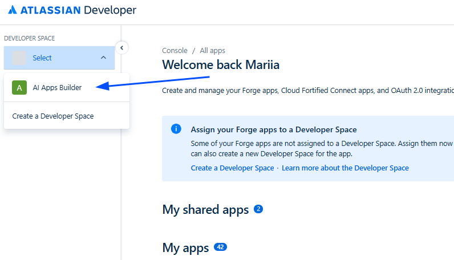Collapse the sidebar with the arrow button
The width and height of the screenshot is (454, 260).
pyautogui.click(x=121, y=47)
